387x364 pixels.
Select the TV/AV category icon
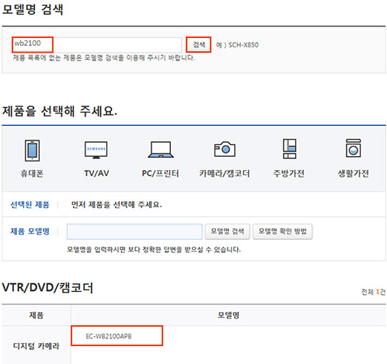(x=96, y=150)
